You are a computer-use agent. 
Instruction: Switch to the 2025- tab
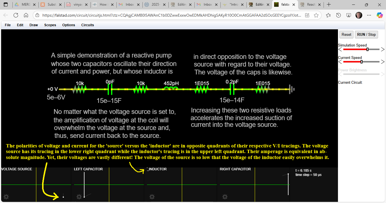(x=155, y=5)
